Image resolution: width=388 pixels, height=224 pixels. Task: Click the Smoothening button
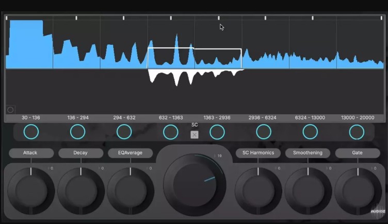pos(308,153)
